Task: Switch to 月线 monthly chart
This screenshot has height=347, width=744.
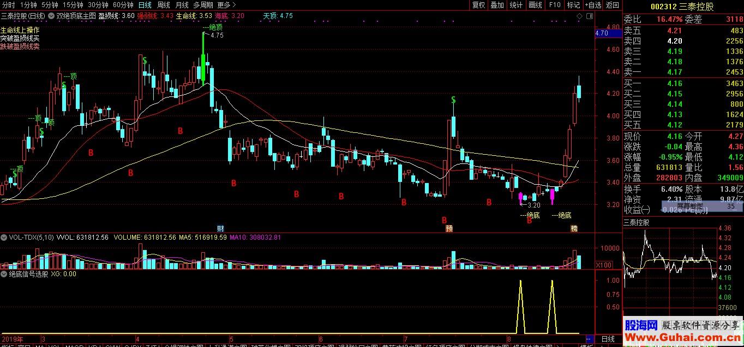Action: (x=182, y=5)
